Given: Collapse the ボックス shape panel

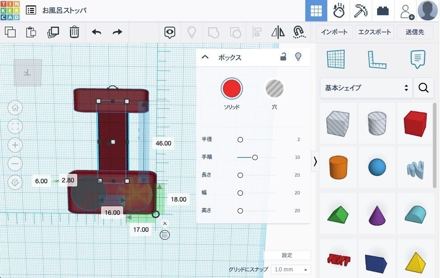Looking at the screenshot, I should [205, 57].
